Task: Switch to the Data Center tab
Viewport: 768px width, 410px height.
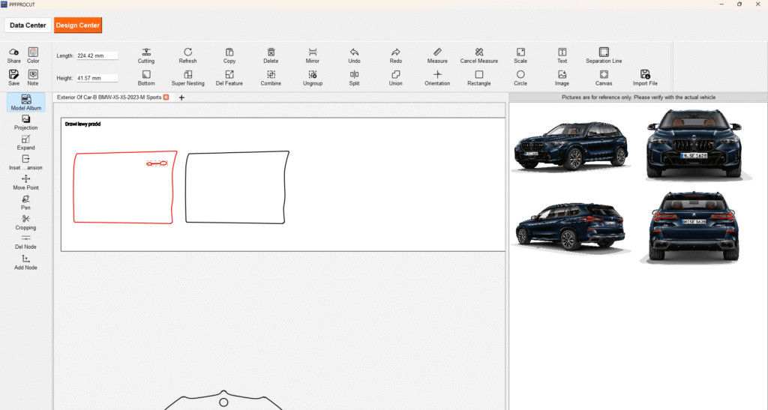Action: [28, 25]
